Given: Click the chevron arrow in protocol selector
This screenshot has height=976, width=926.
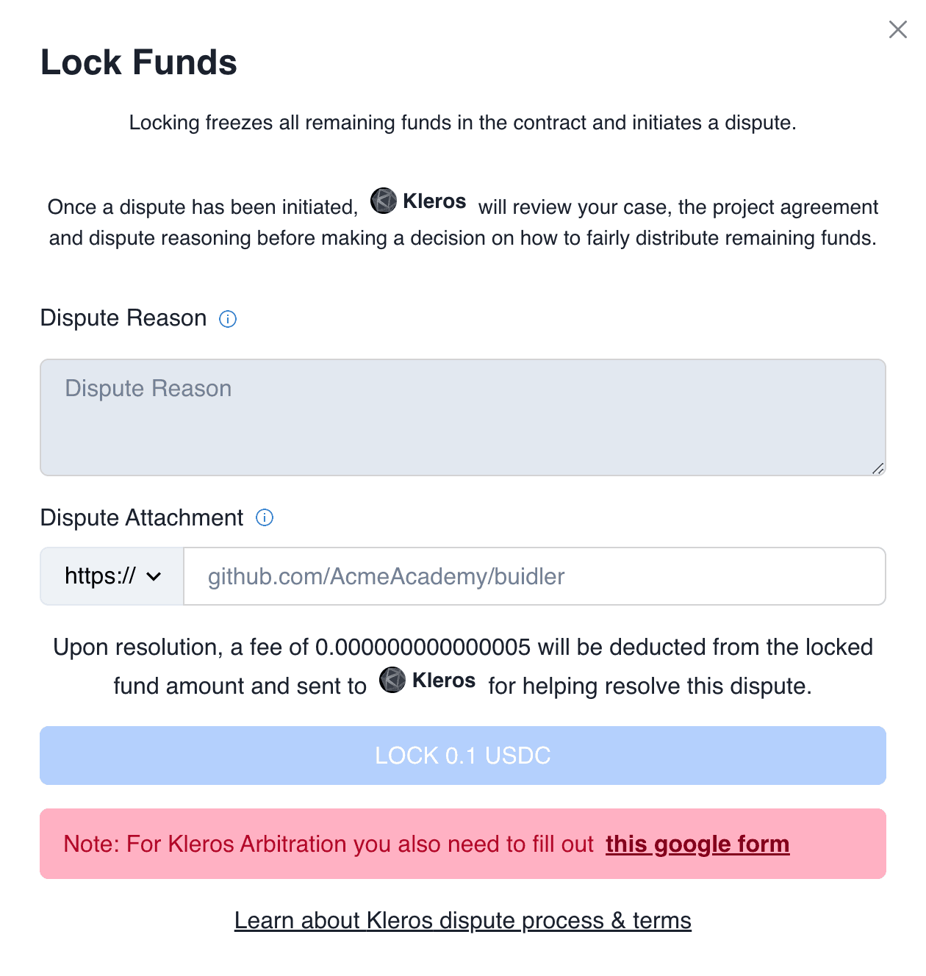Looking at the screenshot, I should [154, 577].
